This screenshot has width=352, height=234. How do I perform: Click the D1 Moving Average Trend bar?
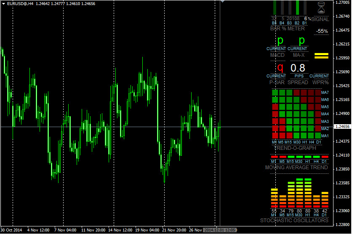coord(325,157)
